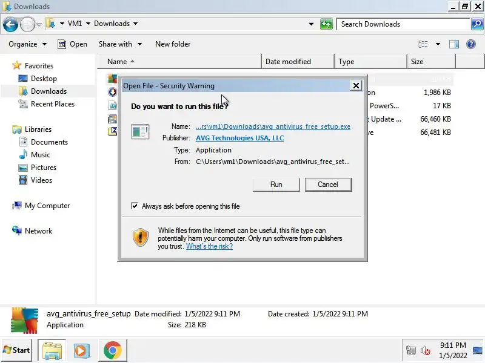Click the application file icon in the dialog

click(x=140, y=131)
